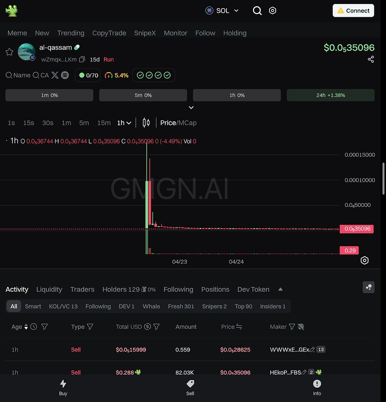Toggle age time clock icon

pos(34,327)
